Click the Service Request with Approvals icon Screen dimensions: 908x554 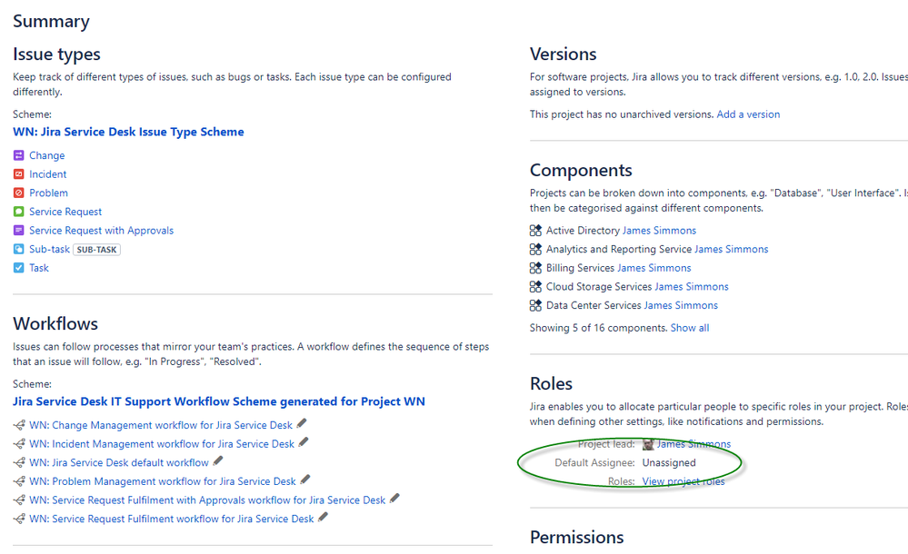(x=18, y=231)
